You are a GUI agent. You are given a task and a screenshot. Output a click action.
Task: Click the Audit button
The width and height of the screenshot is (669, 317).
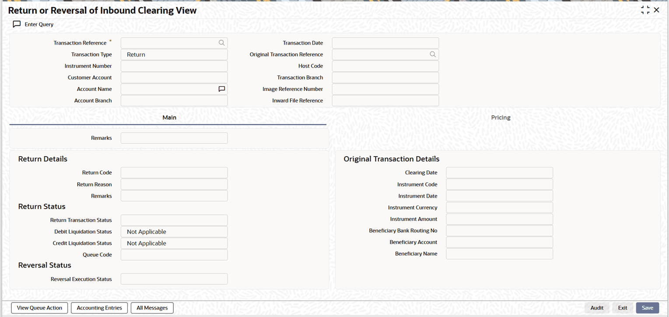pos(597,308)
